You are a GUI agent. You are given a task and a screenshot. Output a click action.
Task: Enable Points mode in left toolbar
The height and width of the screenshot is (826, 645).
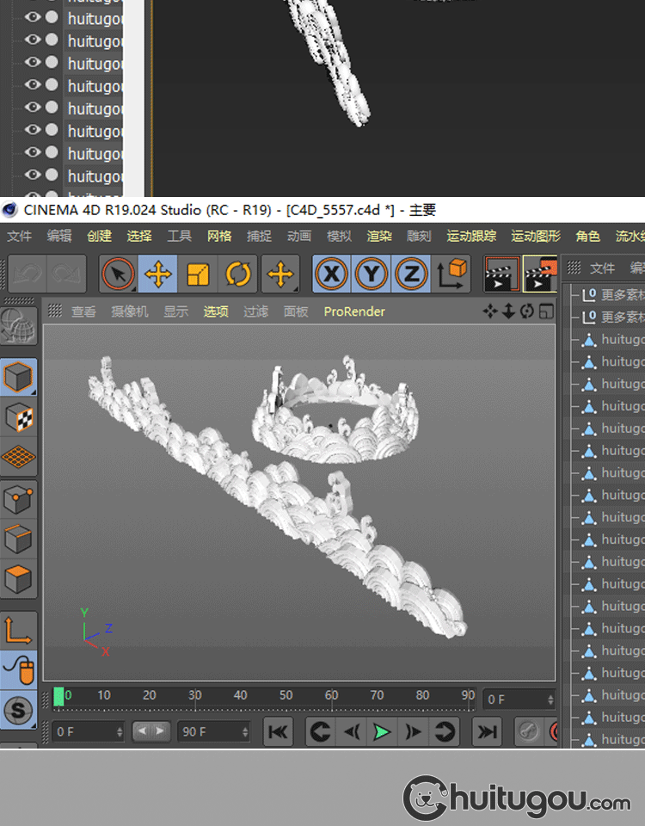(x=19, y=499)
